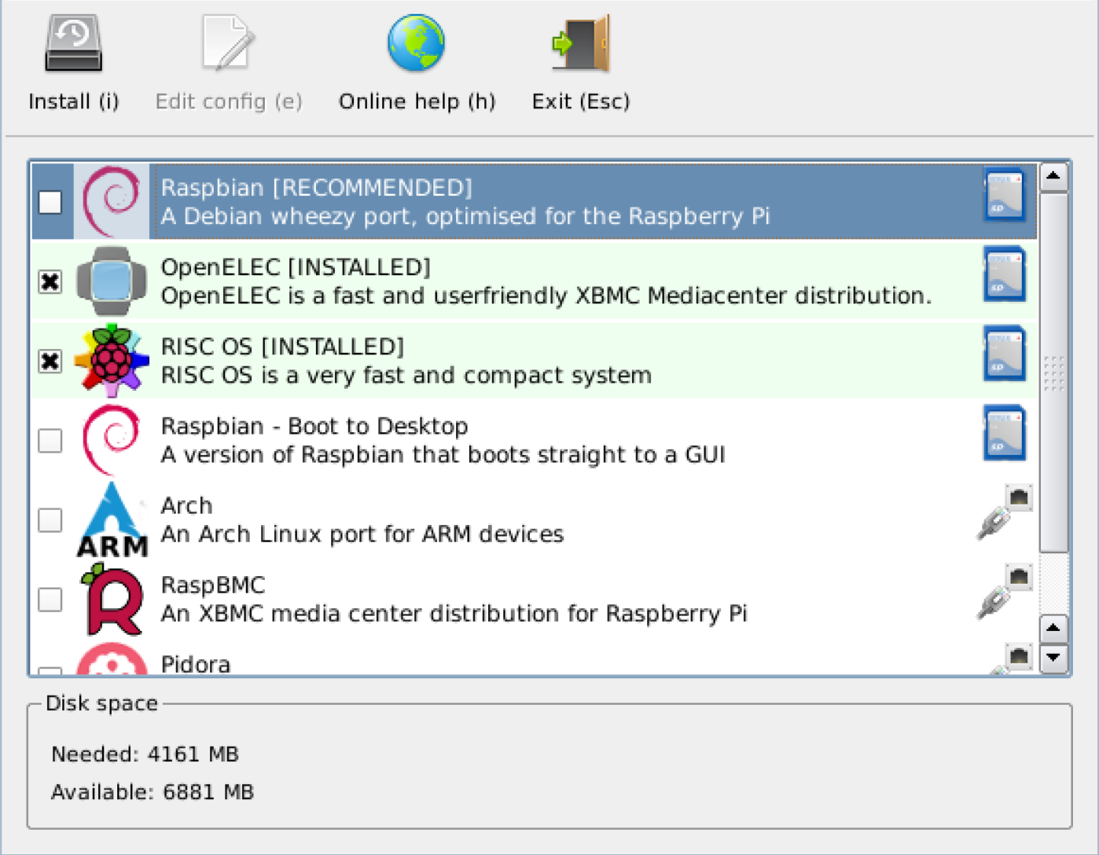Click the Edit config document icon

228,44
